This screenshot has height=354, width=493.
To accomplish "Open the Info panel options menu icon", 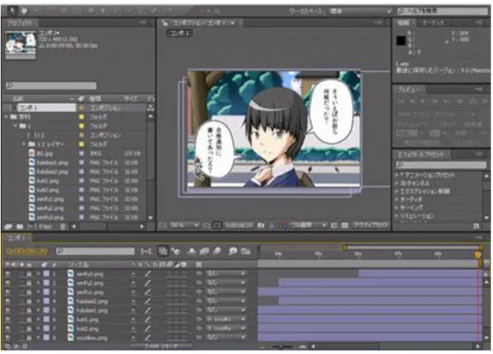I will 479,22.
